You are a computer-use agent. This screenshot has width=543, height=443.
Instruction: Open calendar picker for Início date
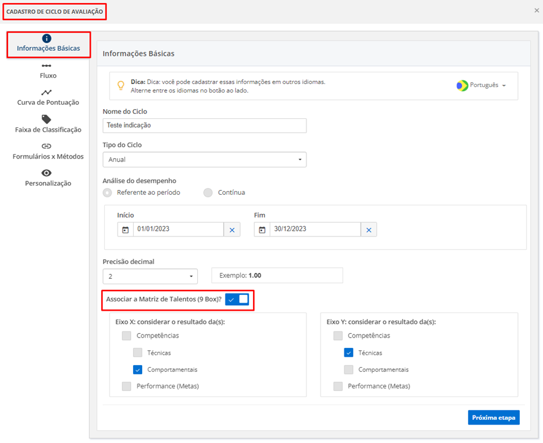tap(126, 230)
